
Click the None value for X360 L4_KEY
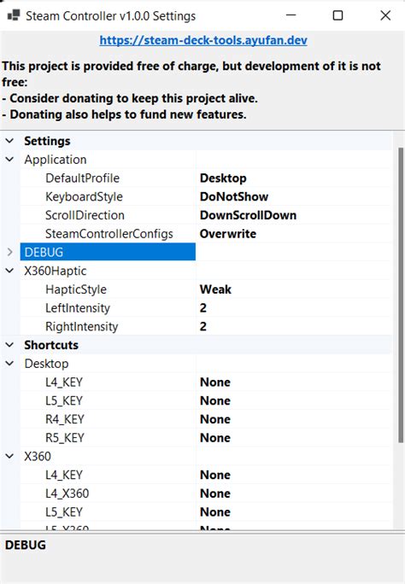[215, 475]
